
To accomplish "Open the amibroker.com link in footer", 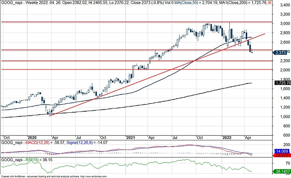I will [93, 177].
